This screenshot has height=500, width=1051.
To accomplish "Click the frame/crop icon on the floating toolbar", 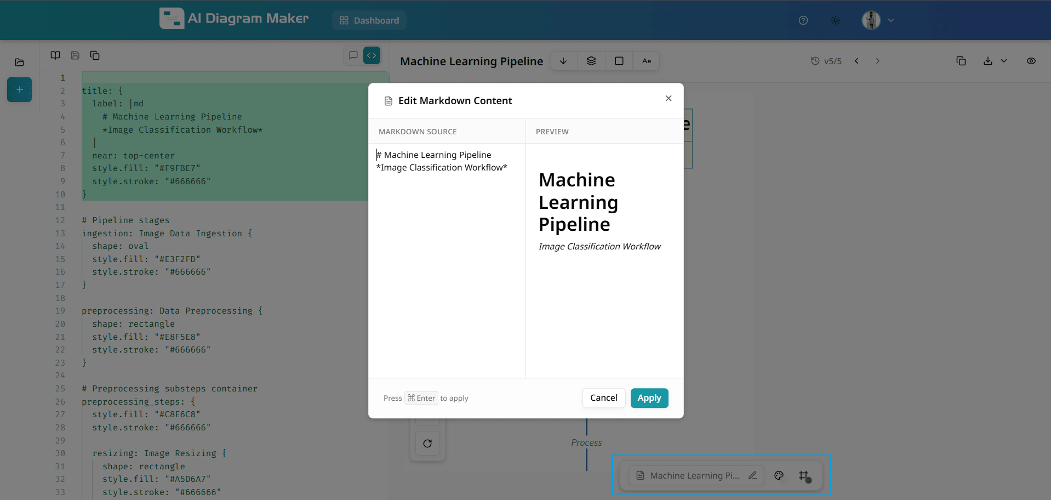I will 804,475.
